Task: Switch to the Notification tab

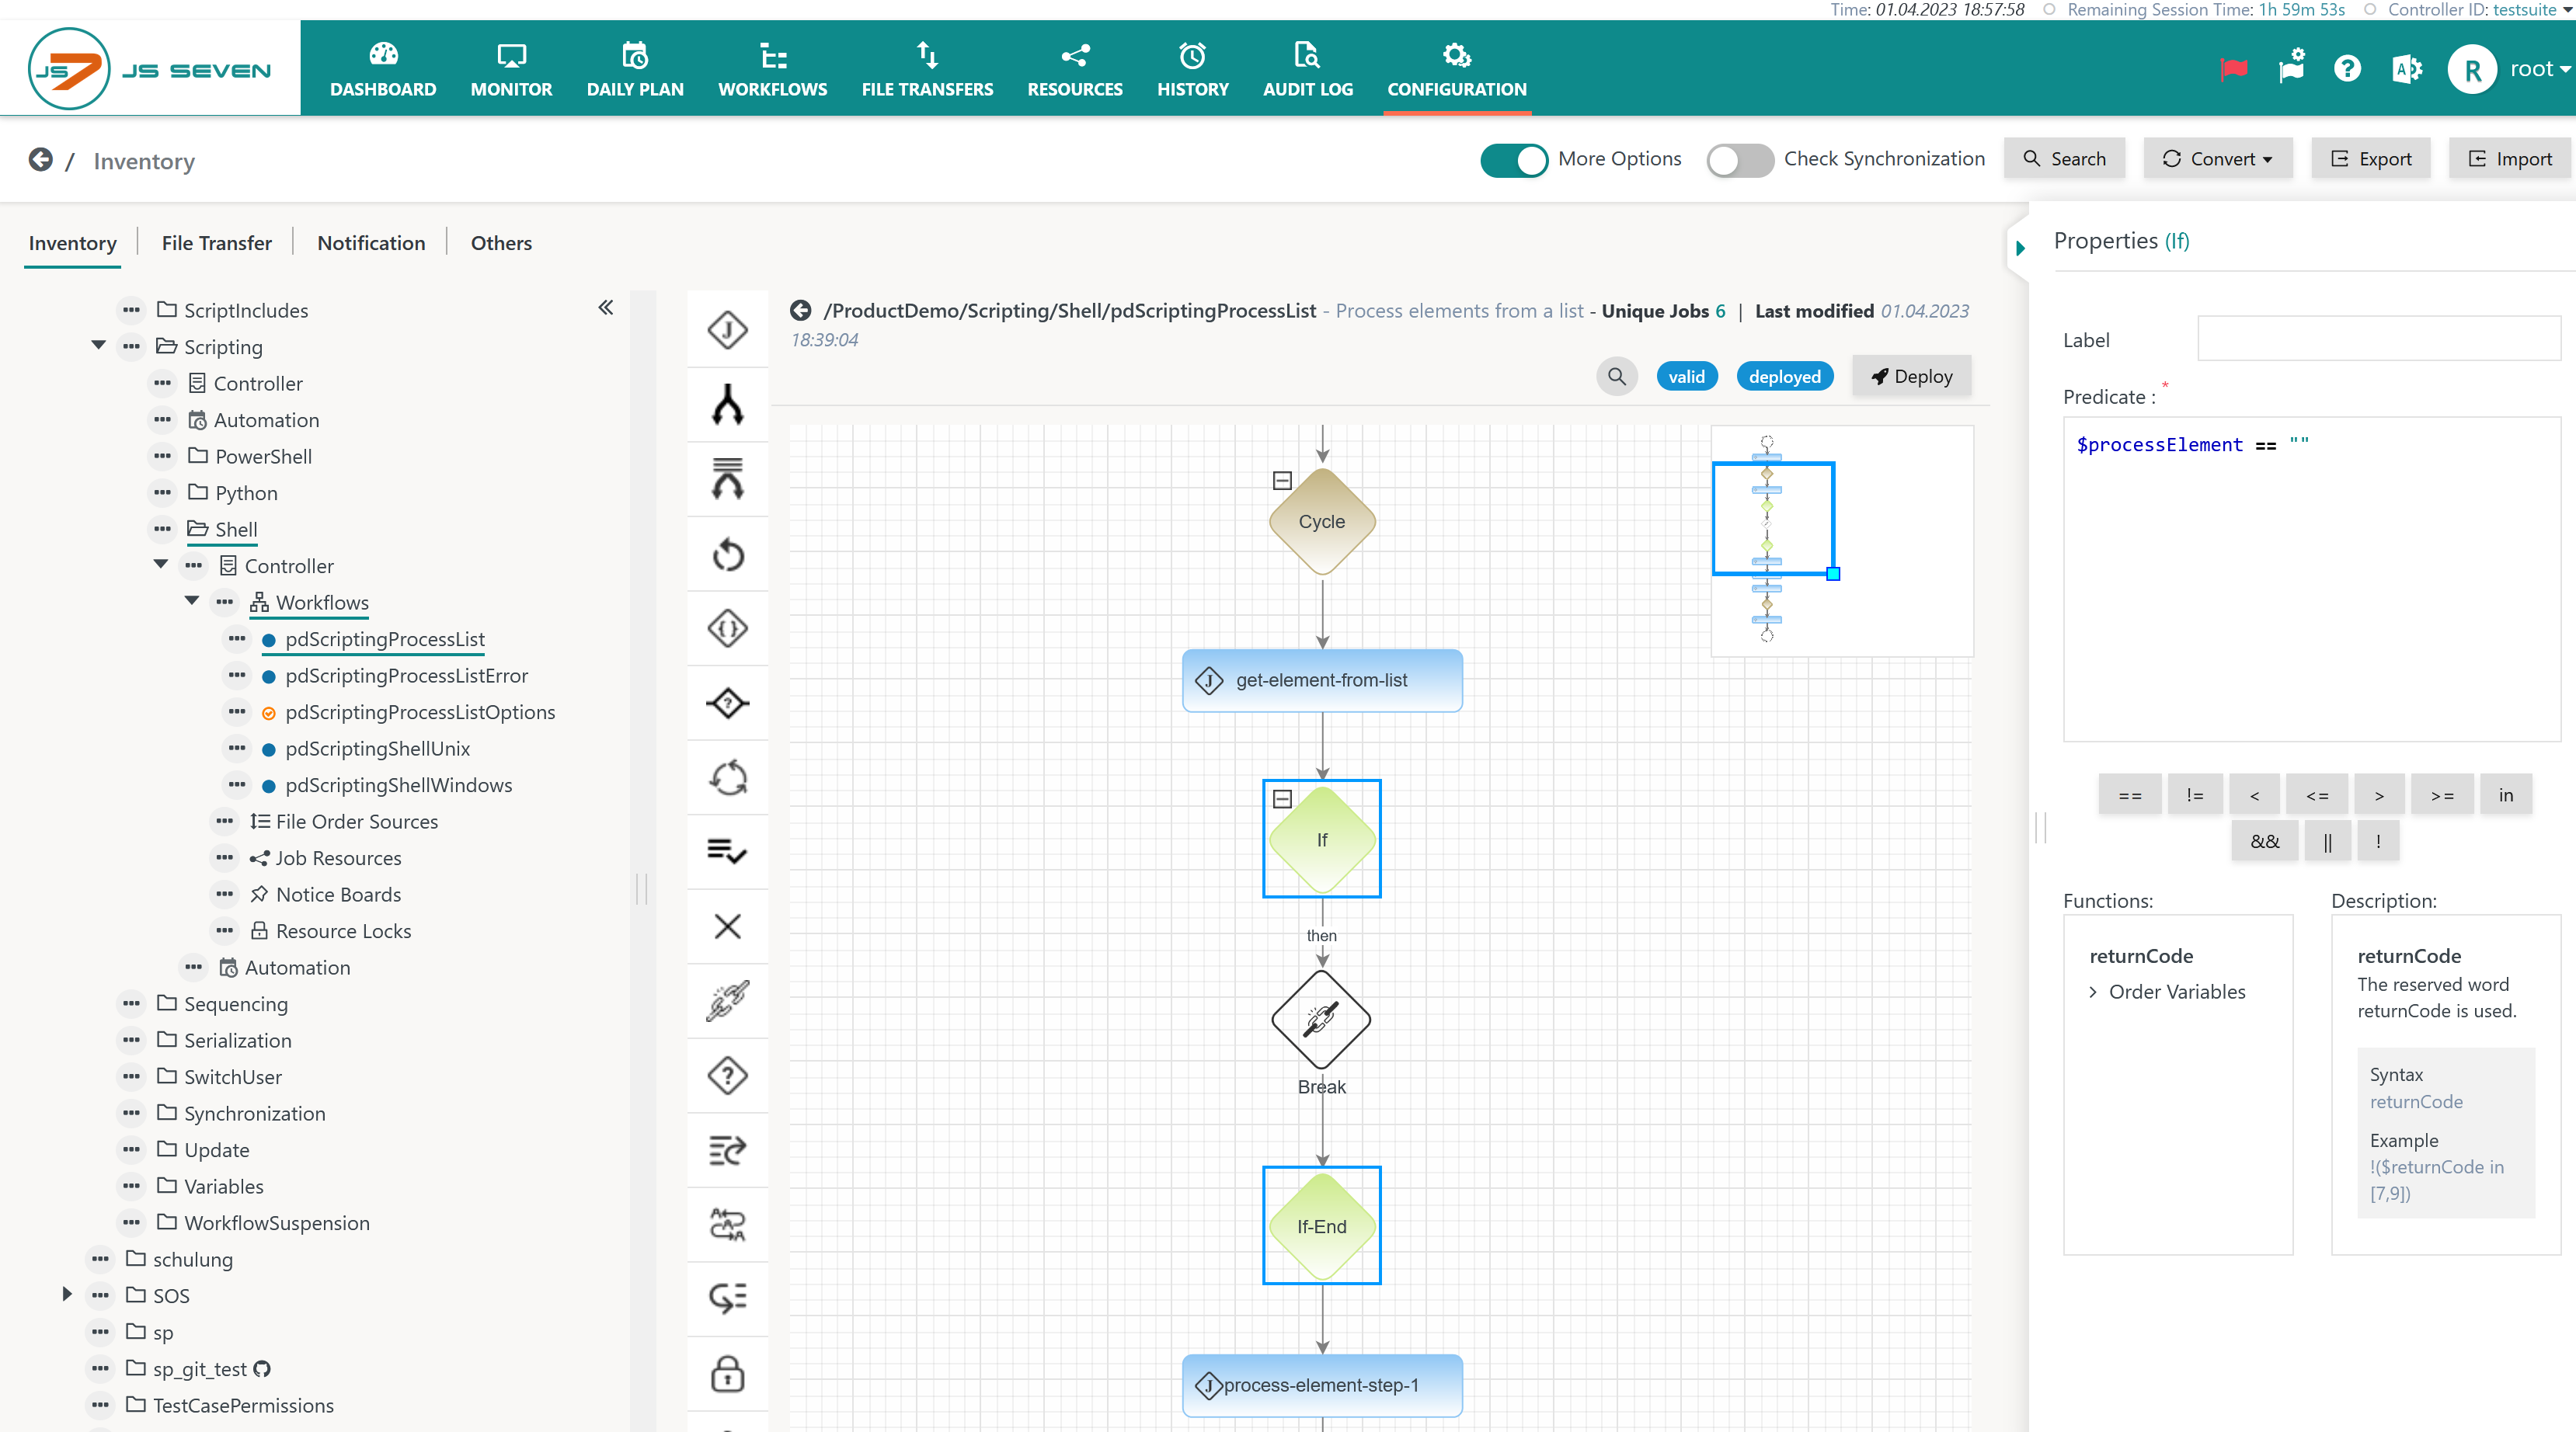Action: click(x=371, y=243)
